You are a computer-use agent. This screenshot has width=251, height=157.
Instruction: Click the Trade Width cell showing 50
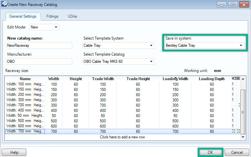(103, 116)
